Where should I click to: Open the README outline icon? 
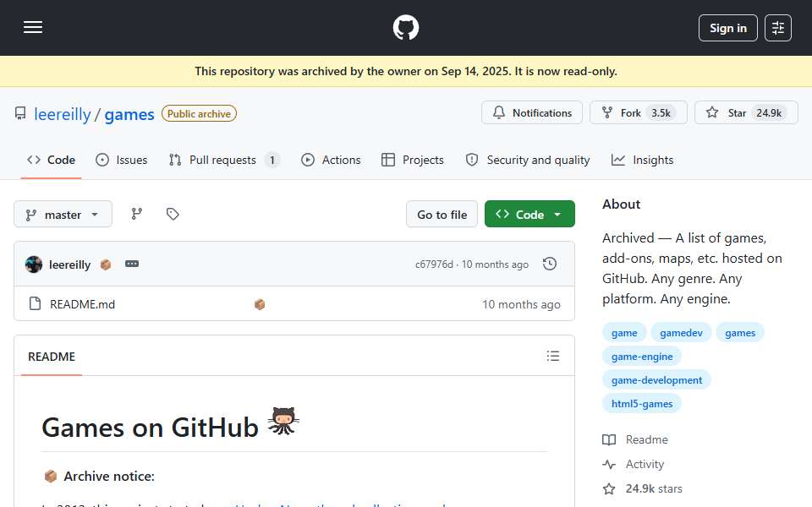pos(552,356)
